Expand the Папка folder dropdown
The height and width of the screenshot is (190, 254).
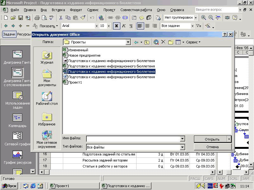128,42
